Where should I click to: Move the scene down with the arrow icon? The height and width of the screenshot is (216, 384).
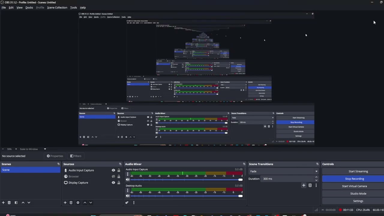tap(29, 202)
